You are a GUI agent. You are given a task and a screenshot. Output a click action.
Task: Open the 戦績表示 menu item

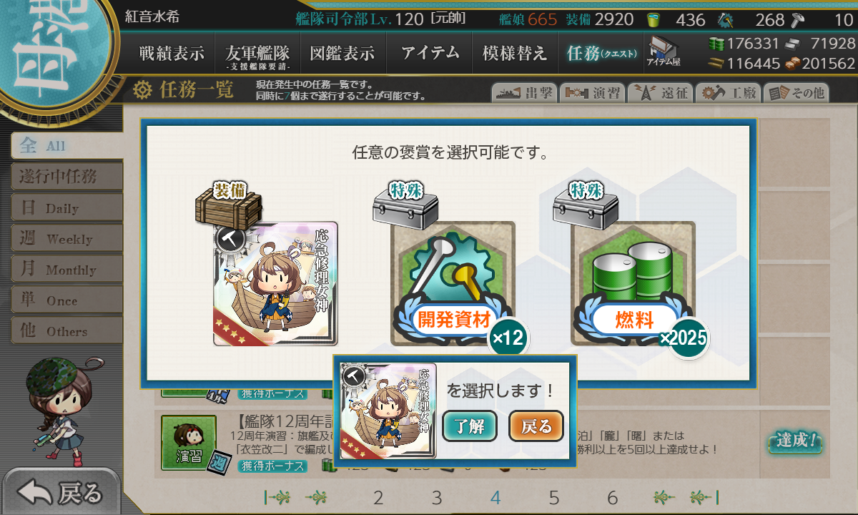click(172, 53)
